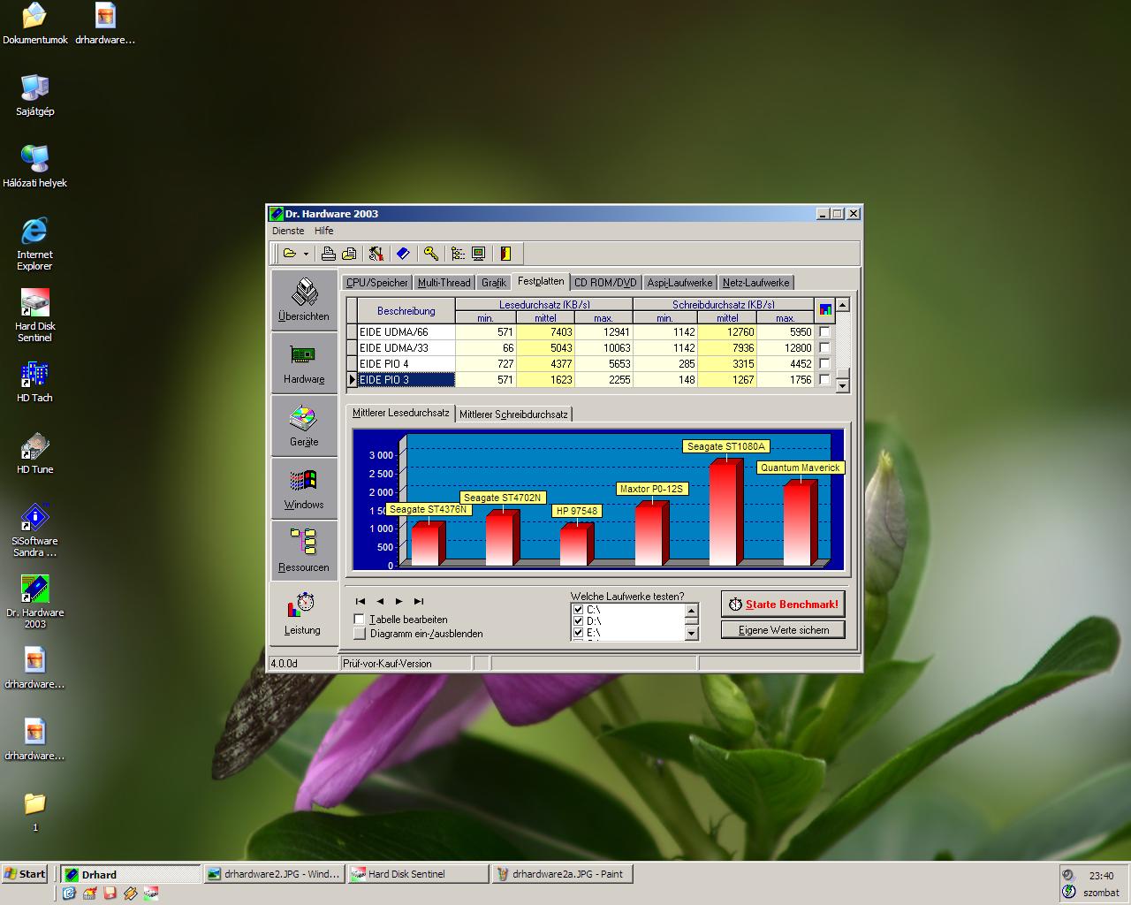Screen dimensions: 1131x905
Task: Tick the checkbox in the EIDE UDMA/66 row
Action: (x=824, y=332)
